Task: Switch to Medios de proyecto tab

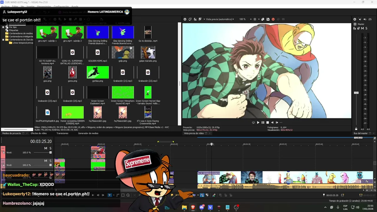Action: pos(12,133)
